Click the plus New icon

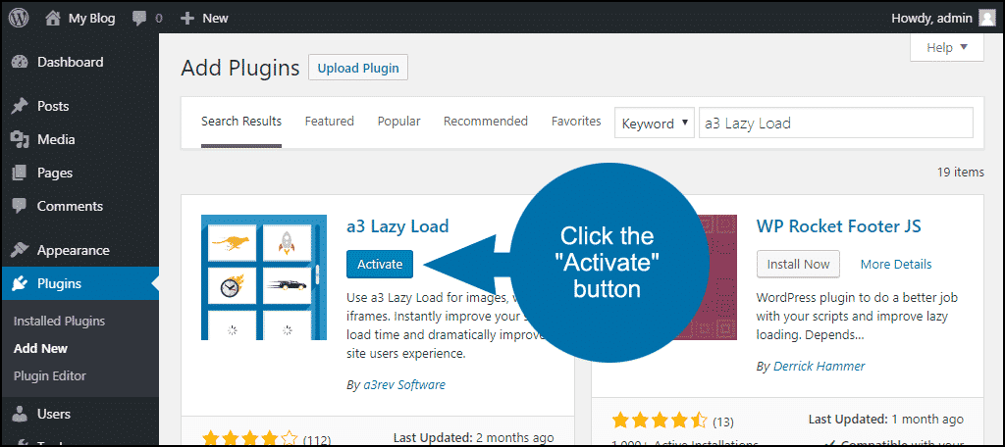point(187,19)
